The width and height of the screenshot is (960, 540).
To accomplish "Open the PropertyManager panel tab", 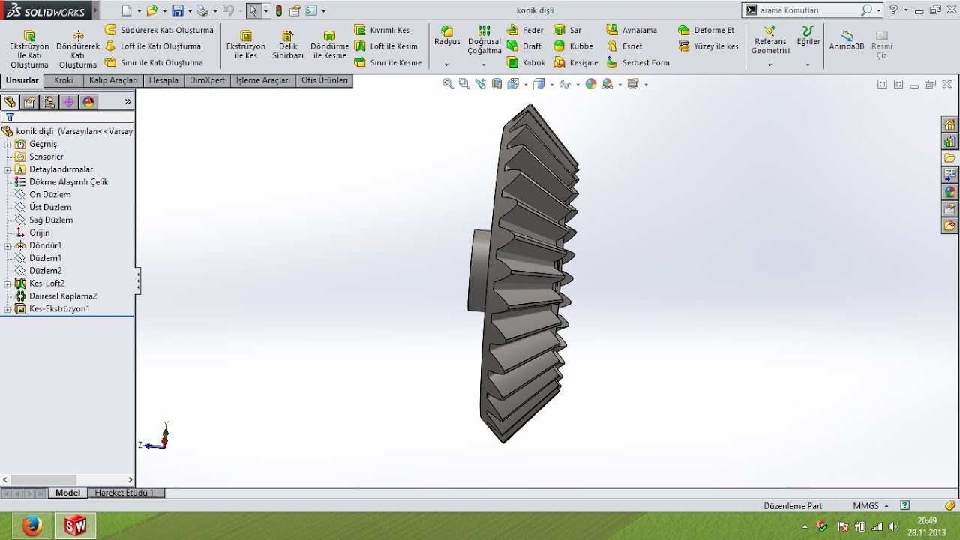I will pos(29,102).
